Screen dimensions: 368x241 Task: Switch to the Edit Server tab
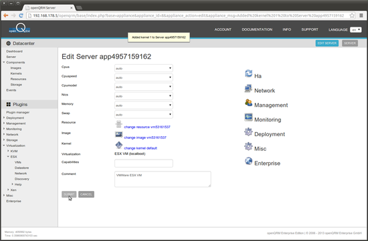327,43
